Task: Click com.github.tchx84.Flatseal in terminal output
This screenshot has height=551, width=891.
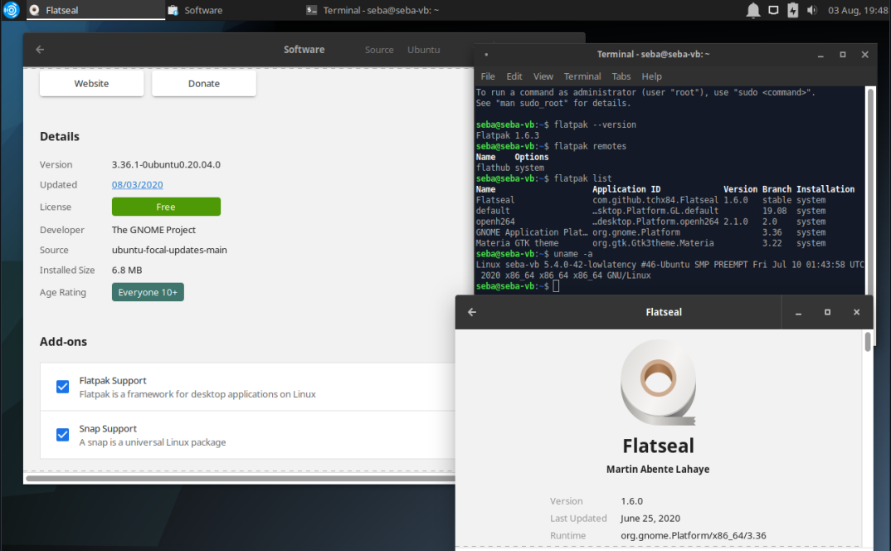Action: (x=655, y=200)
